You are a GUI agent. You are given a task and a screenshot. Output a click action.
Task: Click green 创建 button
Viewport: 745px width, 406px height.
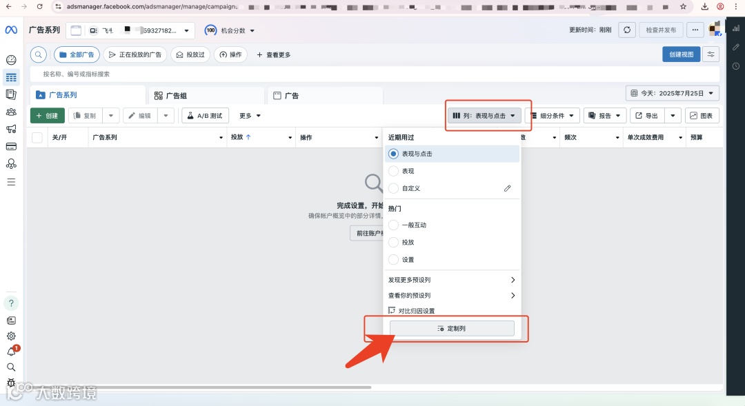[x=48, y=115]
